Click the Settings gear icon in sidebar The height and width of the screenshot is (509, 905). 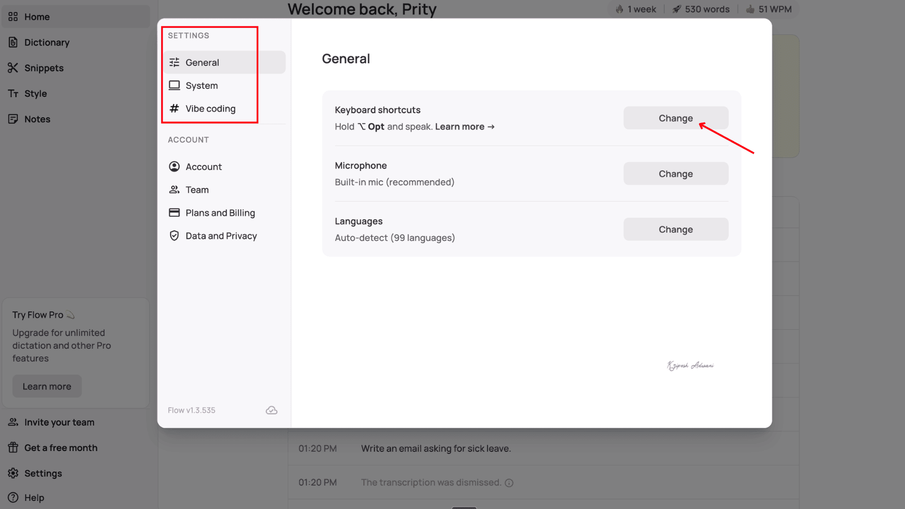13,473
